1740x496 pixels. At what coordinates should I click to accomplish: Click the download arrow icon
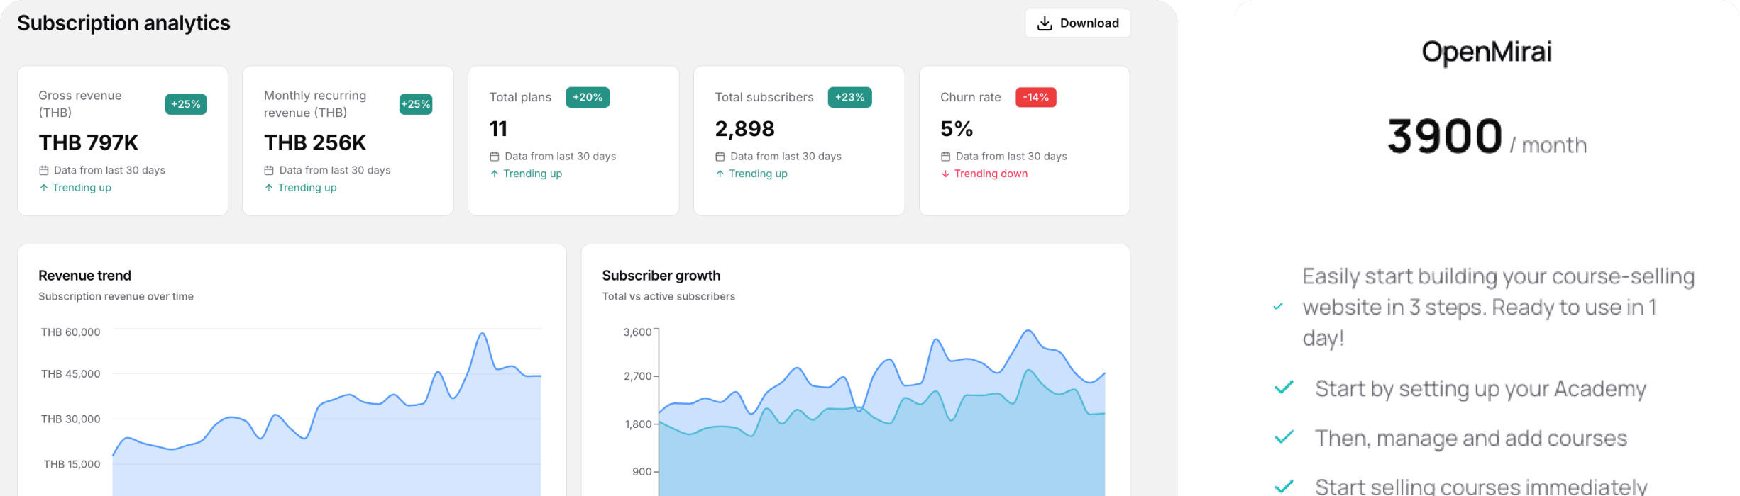[x=1045, y=23]
